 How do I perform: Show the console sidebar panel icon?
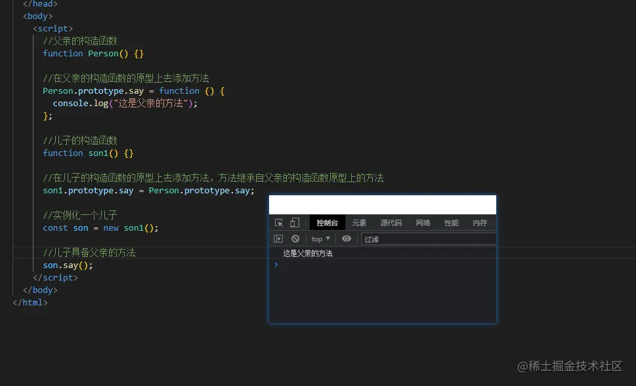click(x=278, y=239)
